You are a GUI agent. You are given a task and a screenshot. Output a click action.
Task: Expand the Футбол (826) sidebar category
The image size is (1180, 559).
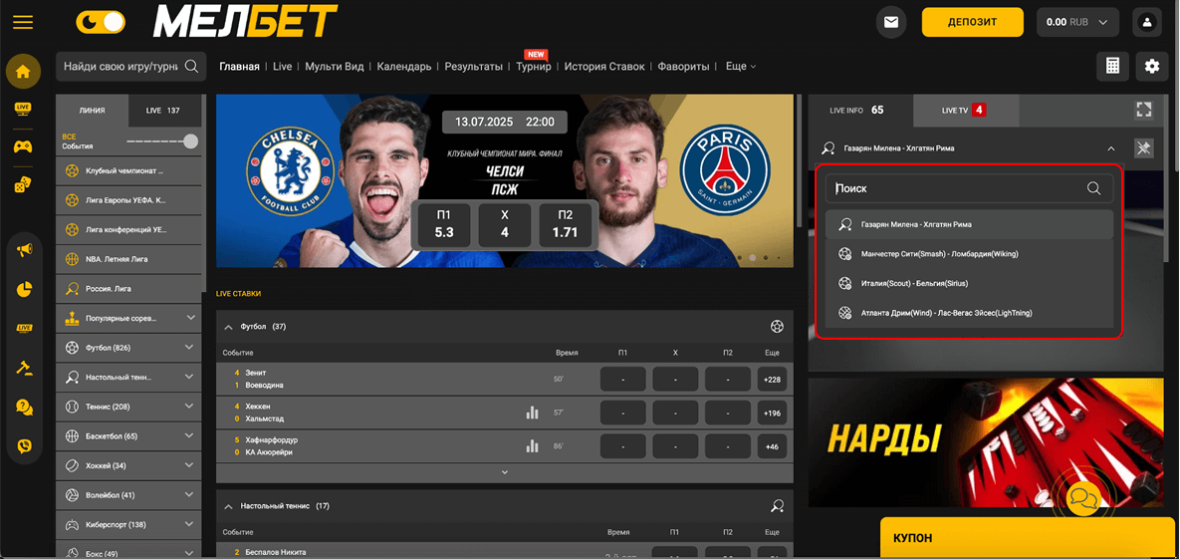click(x=190, y=348)
